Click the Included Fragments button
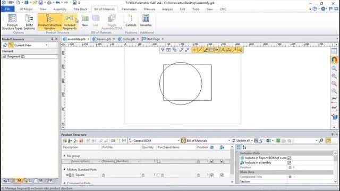Screen dimensions: 340x191 tap(70, 22)
